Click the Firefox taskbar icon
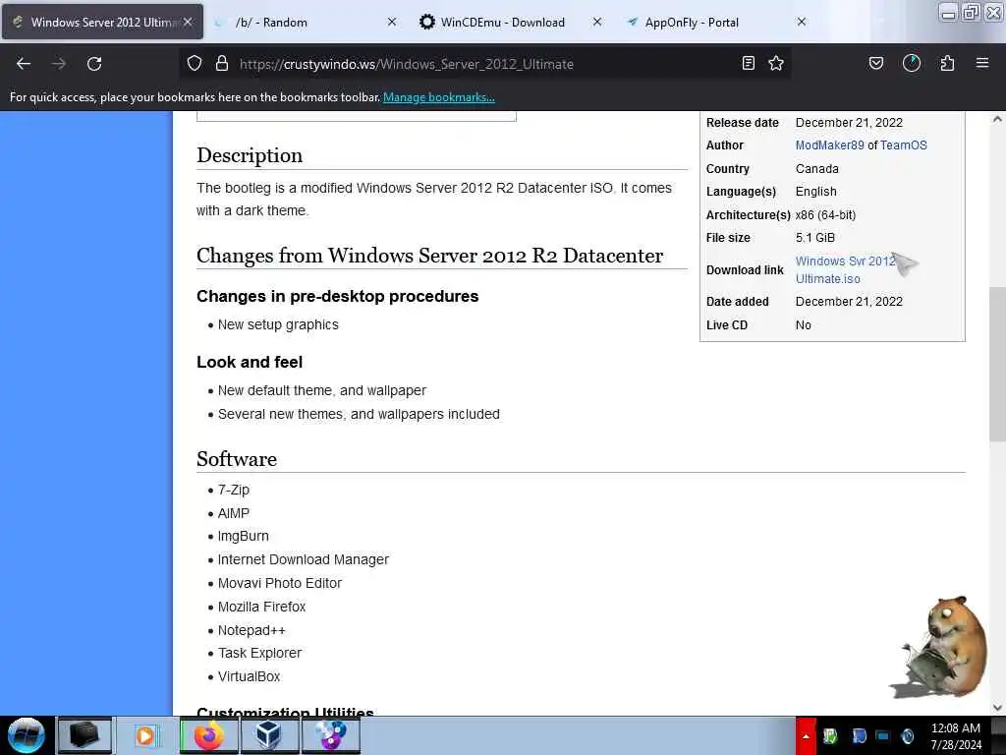1006x755 pixels. [208, 735]
